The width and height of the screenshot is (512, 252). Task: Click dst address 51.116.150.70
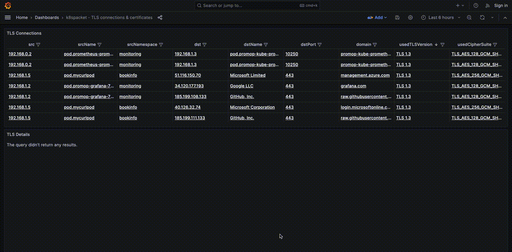coord(188,75)
